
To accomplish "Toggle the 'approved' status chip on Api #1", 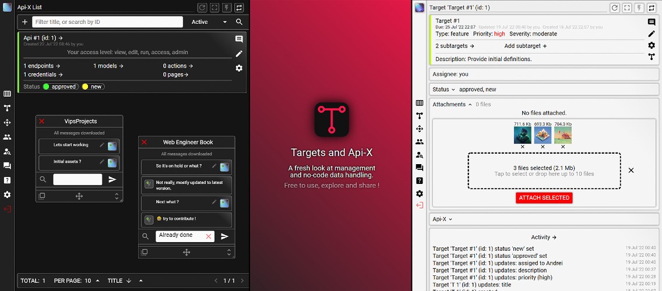I will pyautogui.click(x=59, y=87).
